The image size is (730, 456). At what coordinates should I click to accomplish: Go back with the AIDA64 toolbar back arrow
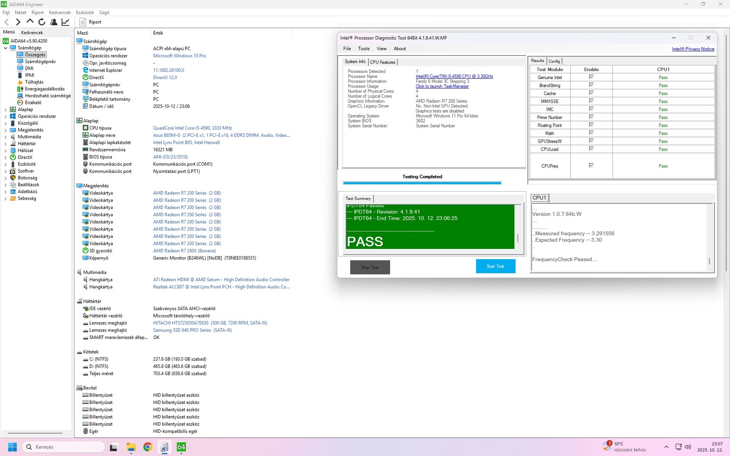tap(7, 22)
